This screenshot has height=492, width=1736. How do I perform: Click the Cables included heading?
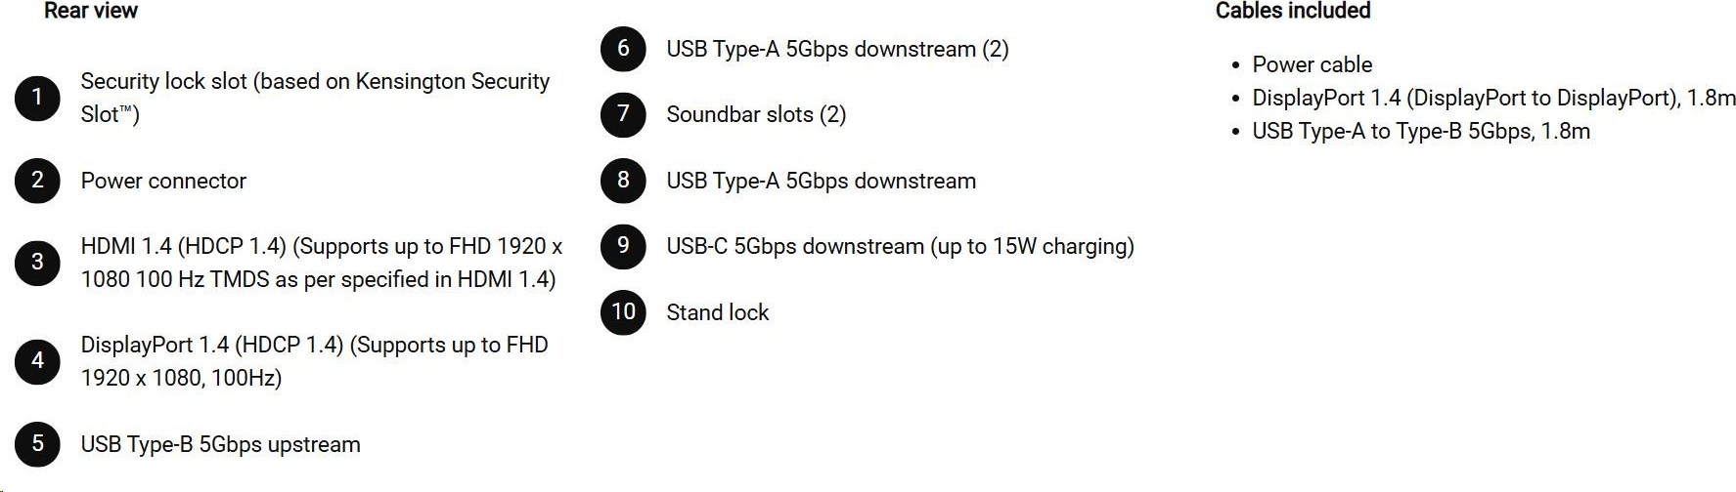1293,11
